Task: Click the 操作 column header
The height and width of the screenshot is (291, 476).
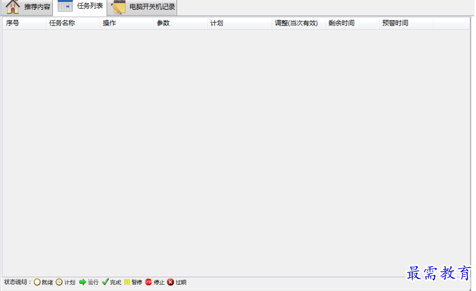Action: click(x=126, y=23)
